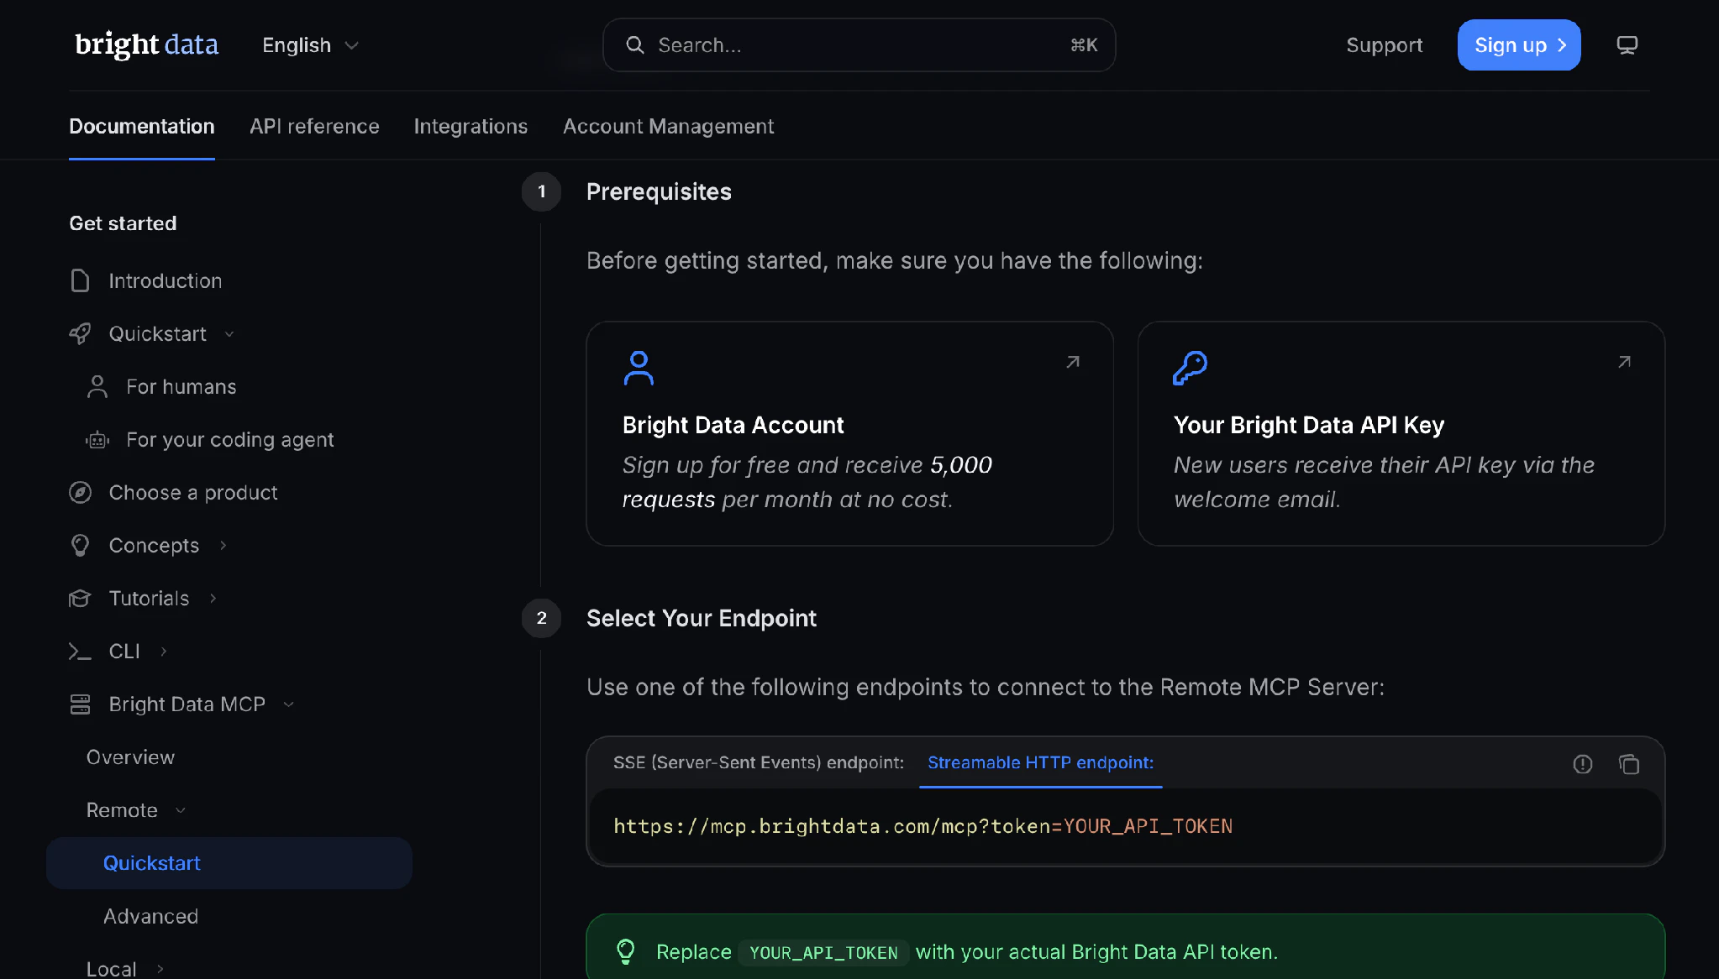Screen dimensions: 1719x979
Task: Copy the endpoint URL code block
Action: (1628, 764)
